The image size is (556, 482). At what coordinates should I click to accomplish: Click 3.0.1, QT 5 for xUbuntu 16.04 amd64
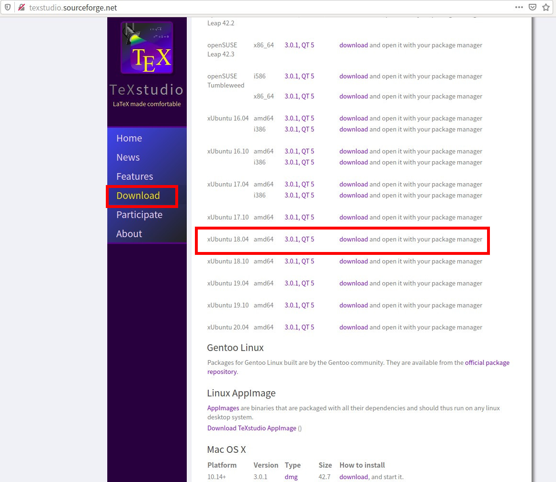(x=299, y=118)
